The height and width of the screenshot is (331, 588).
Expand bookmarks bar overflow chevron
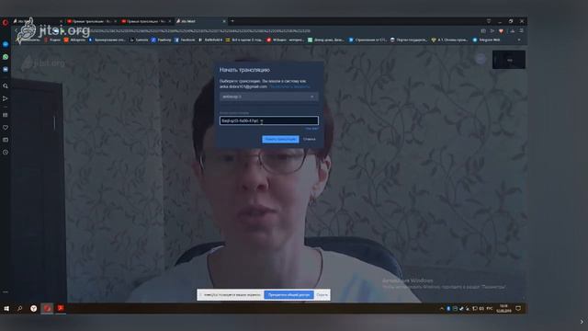tap(519, 40)
